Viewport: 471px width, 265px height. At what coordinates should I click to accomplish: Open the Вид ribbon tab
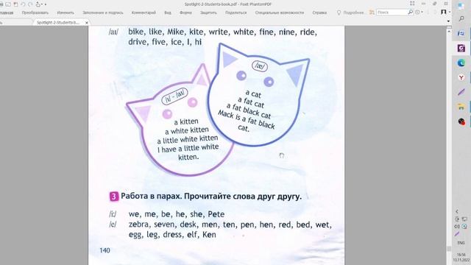click(168, 13)
